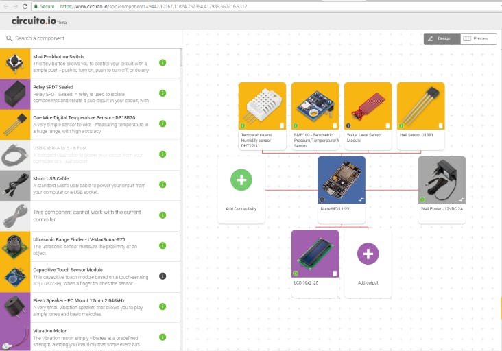Open info icon for Mini Pushbutton Switch
The image size is (502, 351).
(163, 62)
